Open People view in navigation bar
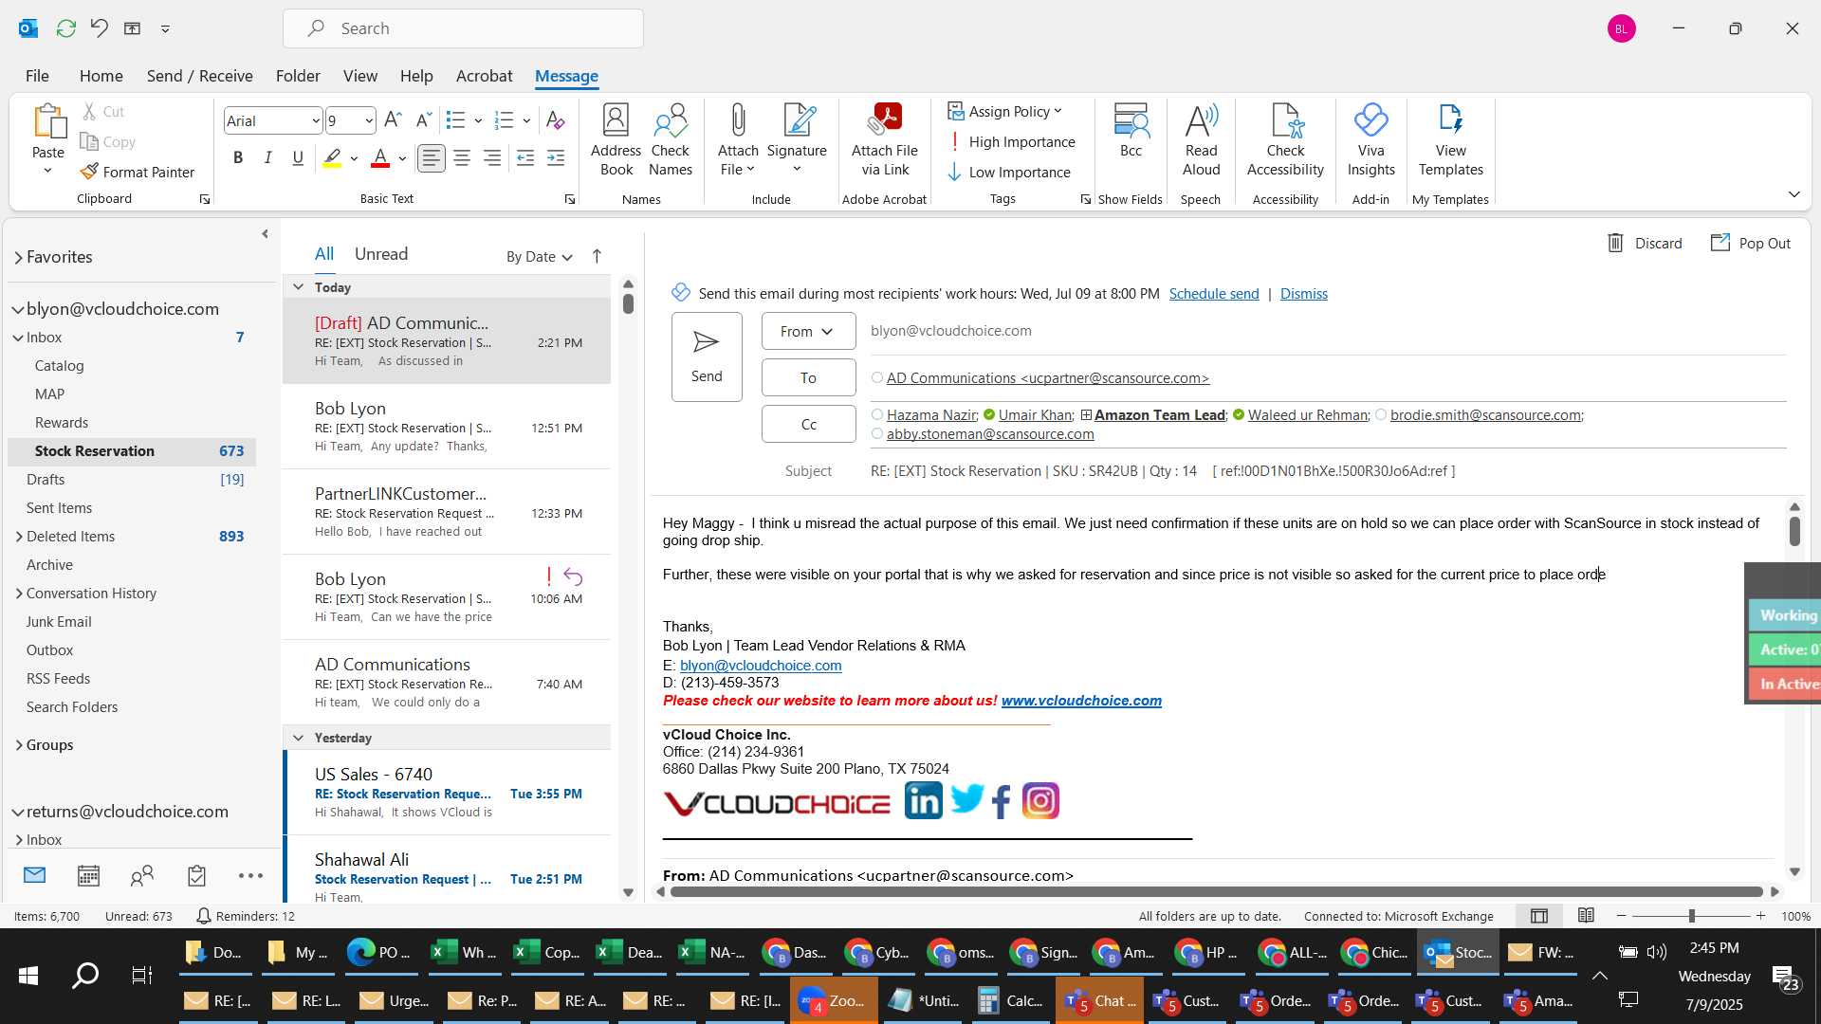The width and height of the screenshot is (1821, 1024). tap(142, 876)
